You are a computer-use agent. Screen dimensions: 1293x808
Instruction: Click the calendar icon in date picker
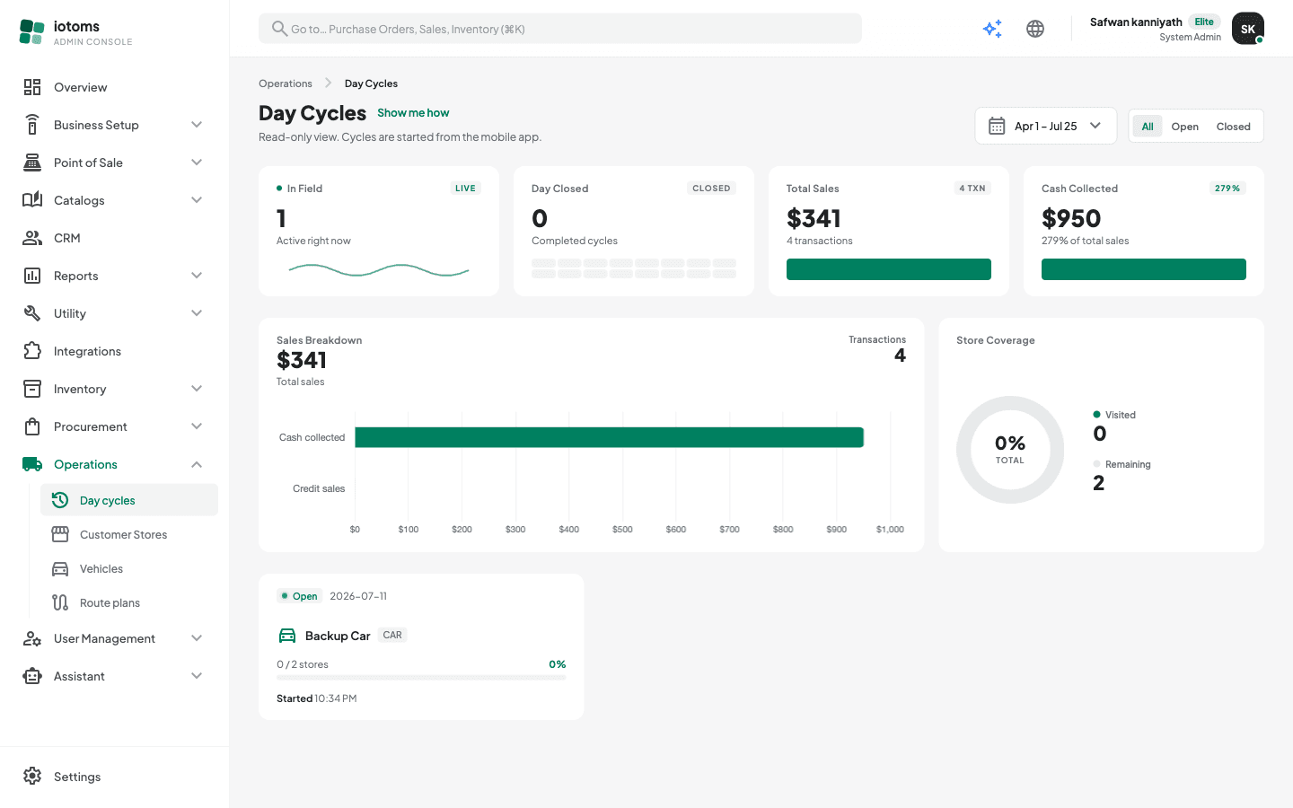(x=997, y=126)
